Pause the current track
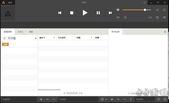Screen dimensions: 169x103 tap(98, 13)
